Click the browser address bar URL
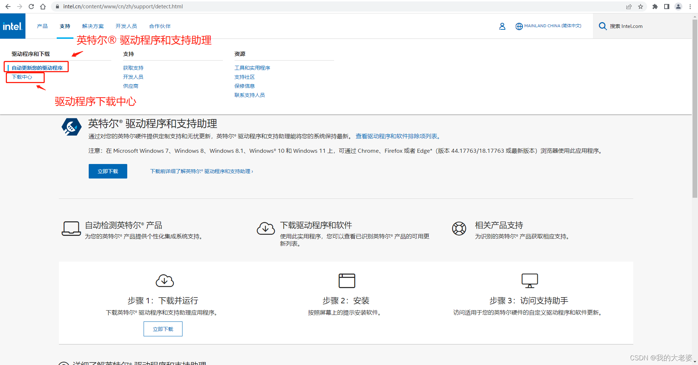 123,7
